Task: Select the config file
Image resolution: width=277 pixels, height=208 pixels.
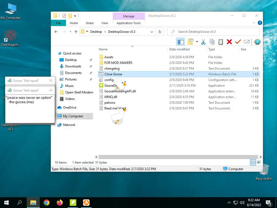Action: pos(179,80)
